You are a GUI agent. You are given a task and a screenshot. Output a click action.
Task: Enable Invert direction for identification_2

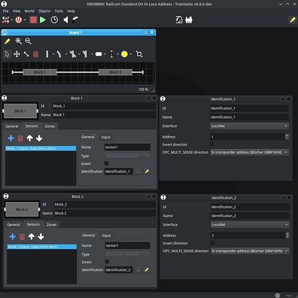click(x=212, y=243)
